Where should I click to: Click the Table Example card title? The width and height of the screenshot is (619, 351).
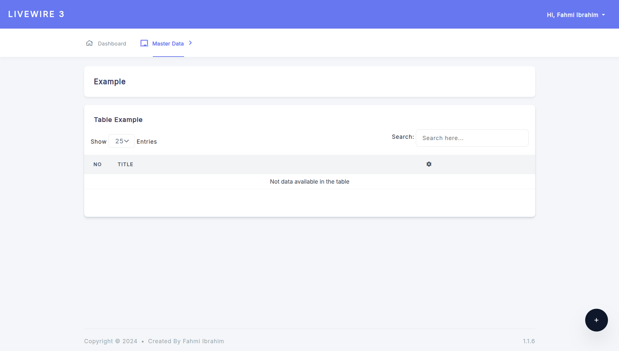(x=118, y=120)
